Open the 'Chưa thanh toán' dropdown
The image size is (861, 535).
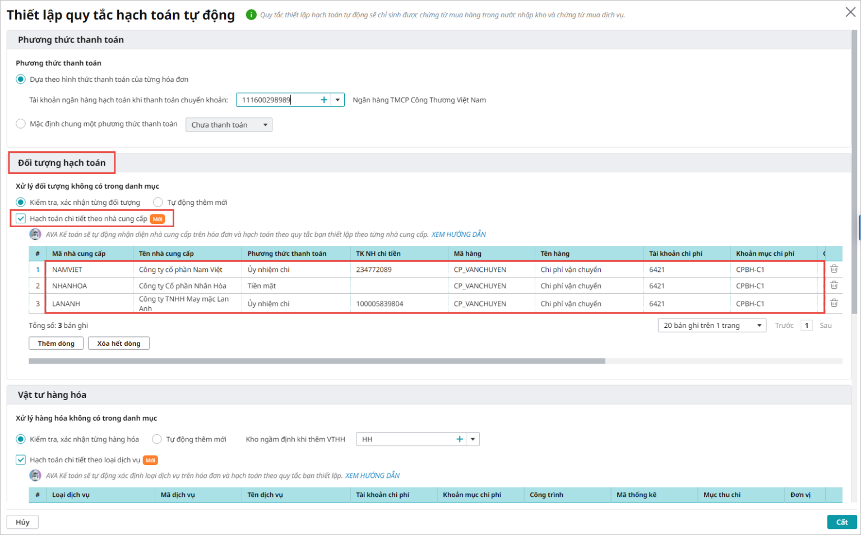coord(229,125)
